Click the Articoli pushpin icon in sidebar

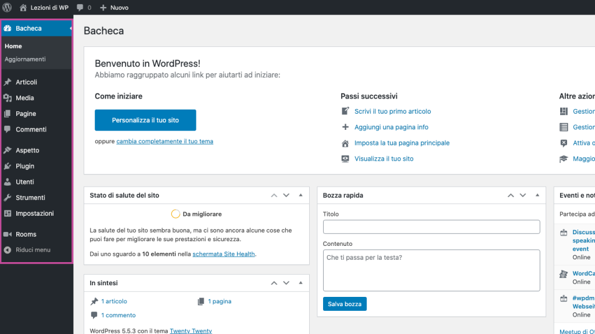(x=8, y=82)
